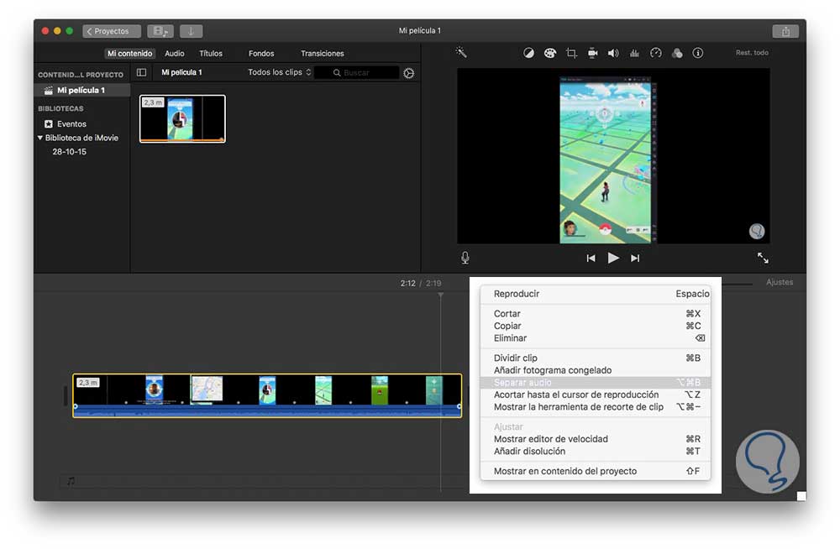
Task: Choose Mostrar la herramienta de recorte de clip
Action: [596, 407]
